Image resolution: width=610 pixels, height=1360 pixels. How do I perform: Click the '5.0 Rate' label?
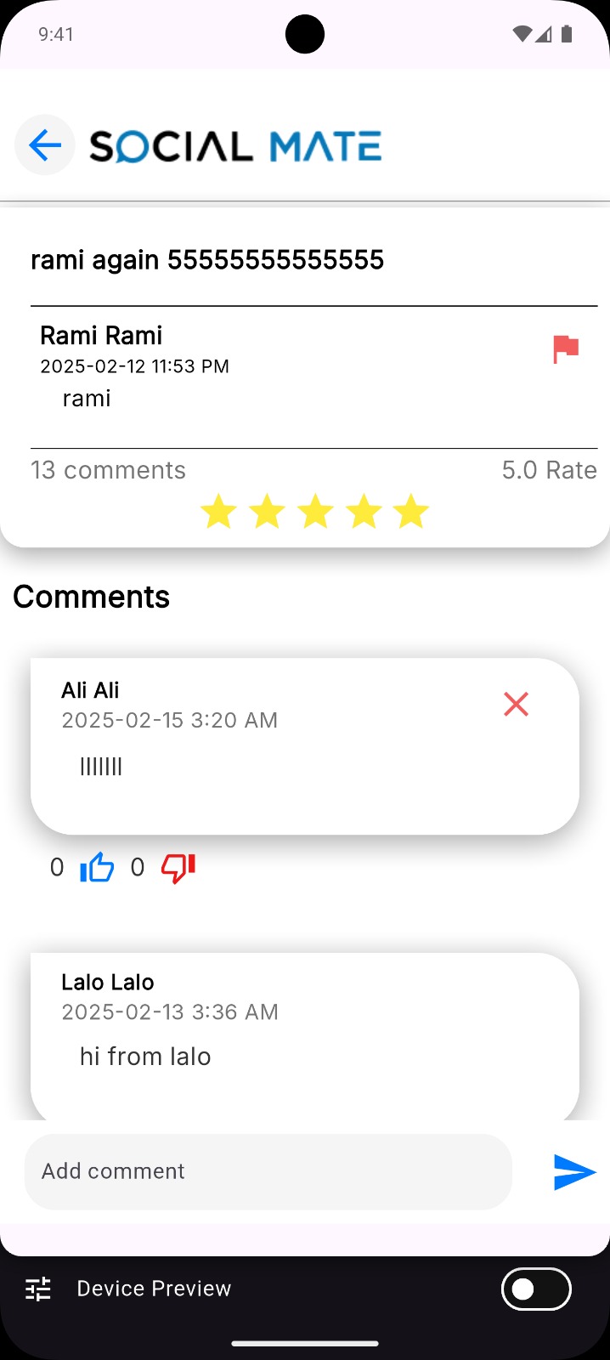tap(549, 470)
